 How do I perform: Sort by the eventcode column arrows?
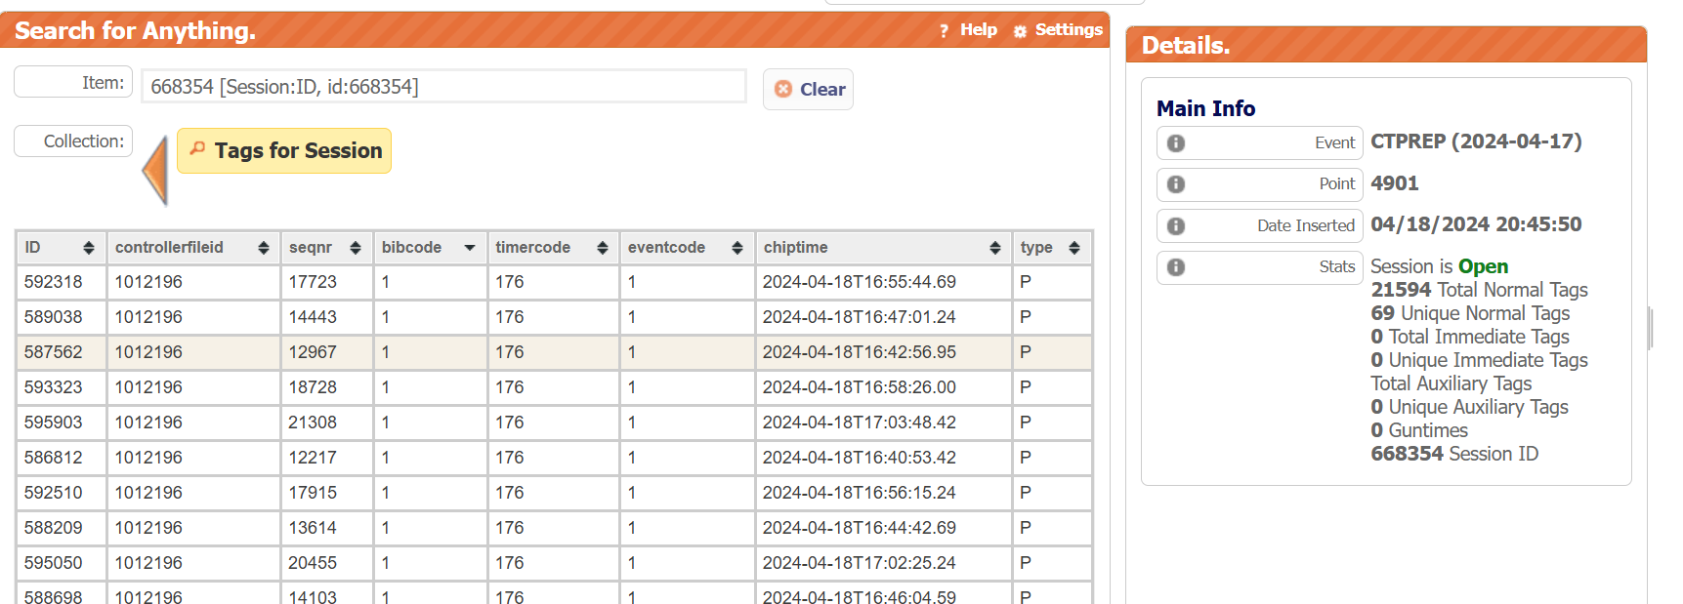pyautogui.click(x=737, y=248)
